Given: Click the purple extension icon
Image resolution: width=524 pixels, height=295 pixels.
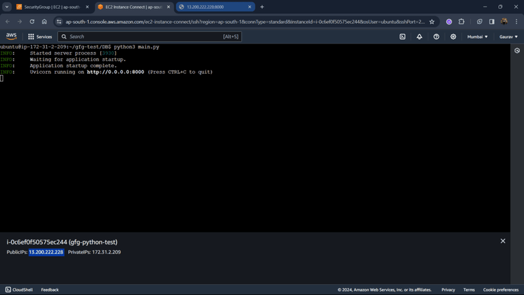Looking at the screenshot, I should [449, 22].
